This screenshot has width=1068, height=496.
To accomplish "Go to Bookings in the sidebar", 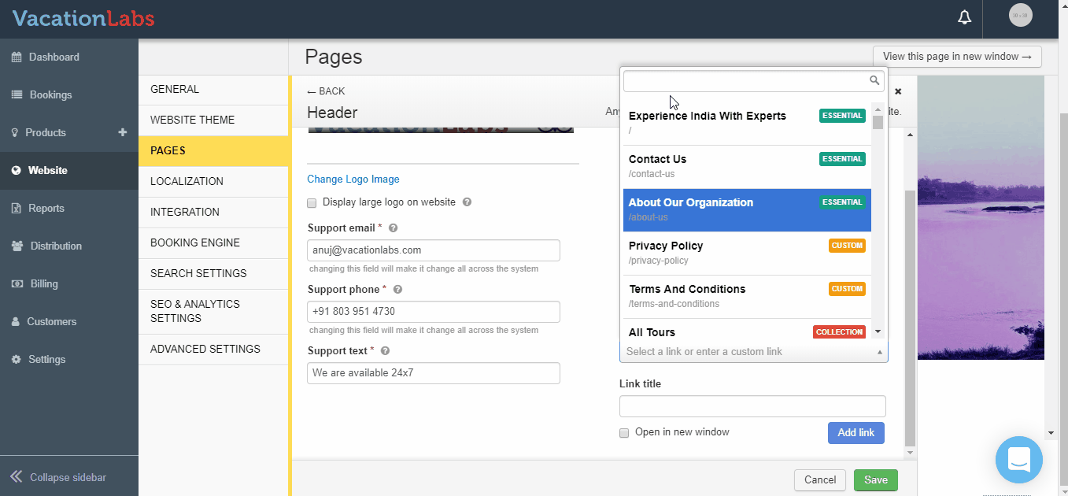I will (x=50, y=94).
